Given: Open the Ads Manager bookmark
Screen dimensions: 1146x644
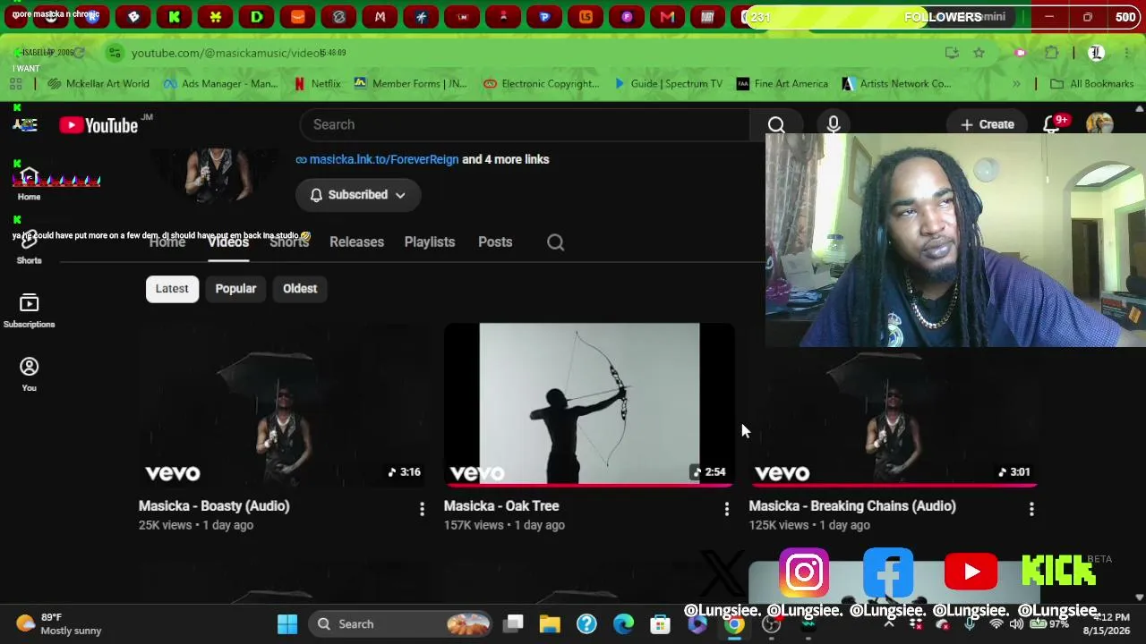Looking at the screenshot, I should point(221,84).
